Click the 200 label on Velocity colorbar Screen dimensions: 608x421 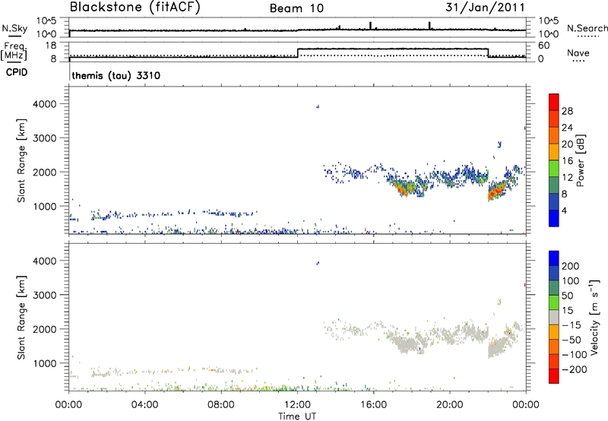point(571,266)
